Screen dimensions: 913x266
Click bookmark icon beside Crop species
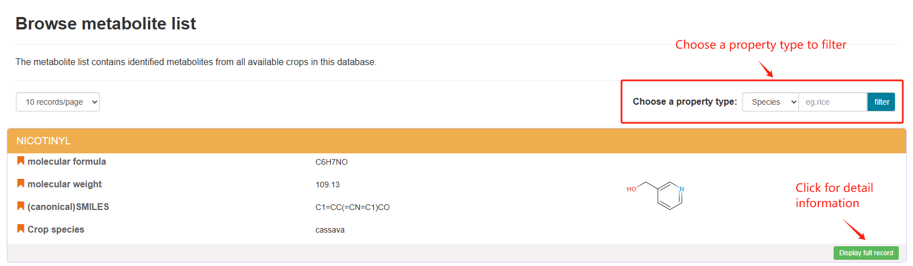click(20, 229)
